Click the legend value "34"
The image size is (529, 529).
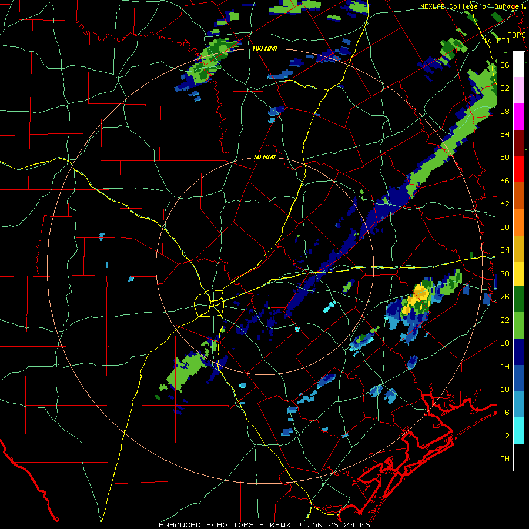click(x=505, y=250)
